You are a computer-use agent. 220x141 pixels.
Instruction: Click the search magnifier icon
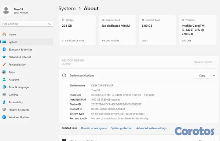pos(49,24)
